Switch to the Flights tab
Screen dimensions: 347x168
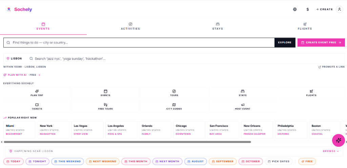(x=305, y=26)
